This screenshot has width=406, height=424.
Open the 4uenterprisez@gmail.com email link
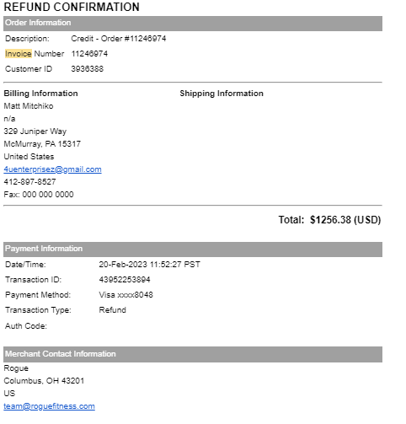coord(52,169)
